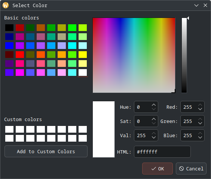Collapse dialog using title bar chevron
Viewport: 211px width, 179px height.
pyautogui.click(x=196, y=5)
